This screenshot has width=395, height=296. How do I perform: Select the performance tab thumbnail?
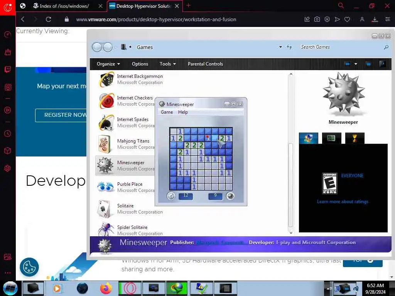point(331,138)
